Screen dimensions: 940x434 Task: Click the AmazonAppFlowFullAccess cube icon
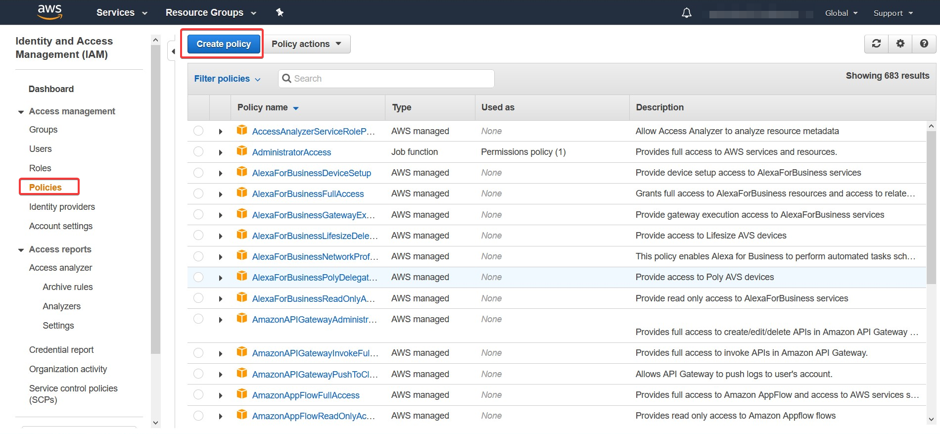242,394
